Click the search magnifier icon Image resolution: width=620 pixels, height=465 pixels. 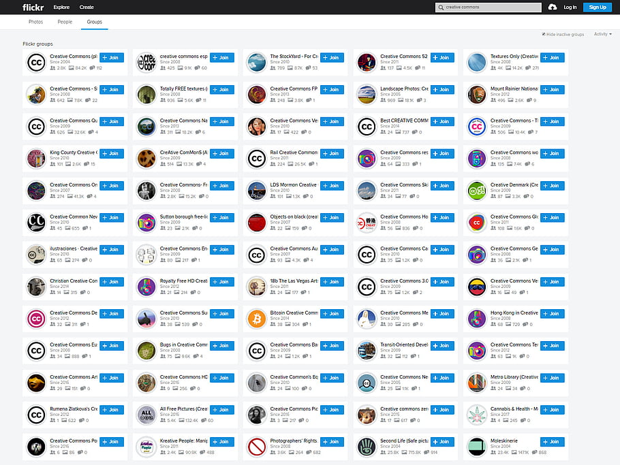tap(441, 7)
